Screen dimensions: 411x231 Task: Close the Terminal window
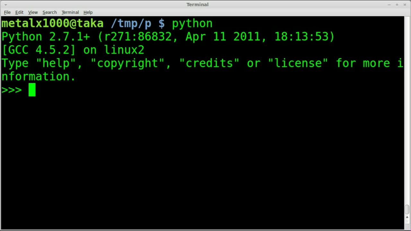[x=405, y=5]
